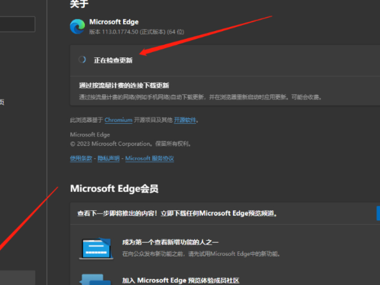Viewport: 380px width, 285px height.
Task: Open the 隐私声明 link
Action: [108, 158]
